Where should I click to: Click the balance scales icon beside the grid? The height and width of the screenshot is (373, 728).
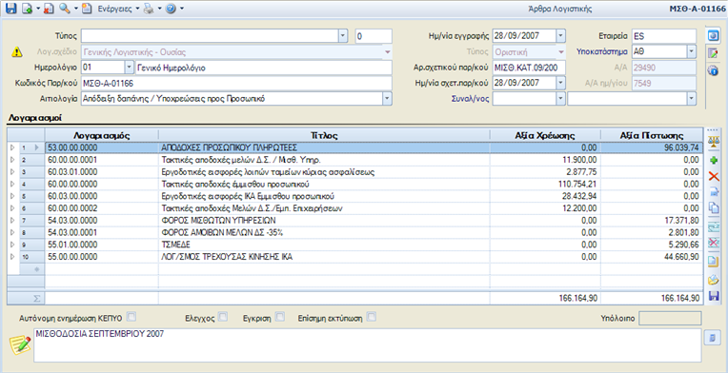713,142
